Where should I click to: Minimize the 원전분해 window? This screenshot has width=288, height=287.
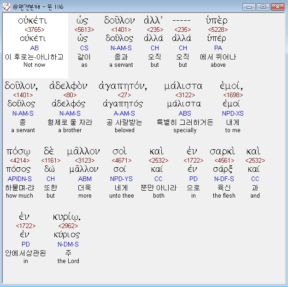point(249,7)
